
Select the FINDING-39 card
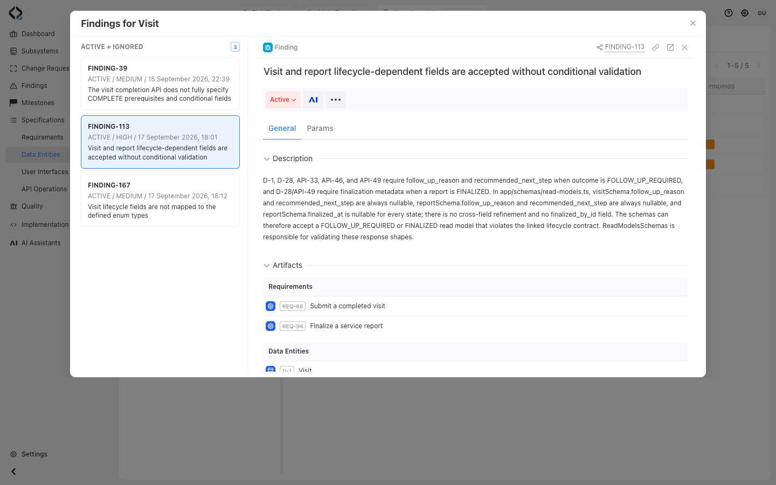click(160, 84)
